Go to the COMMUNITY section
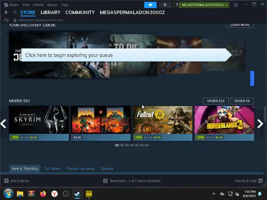This screenshot has height=200, width=267. tap(80, 12)
